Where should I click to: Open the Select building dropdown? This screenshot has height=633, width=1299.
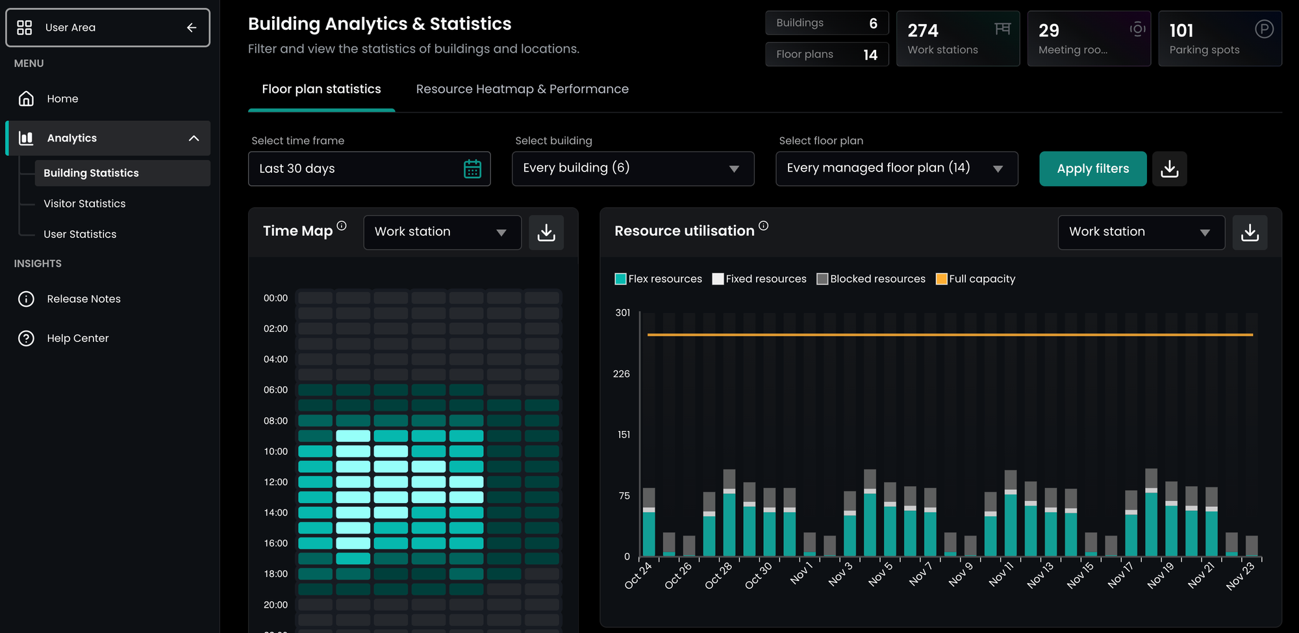click(633, 169)
